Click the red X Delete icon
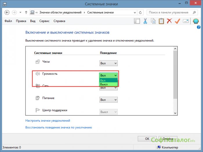Image resolution: width=203 pixels, height=152 pixels. point(169,21)
